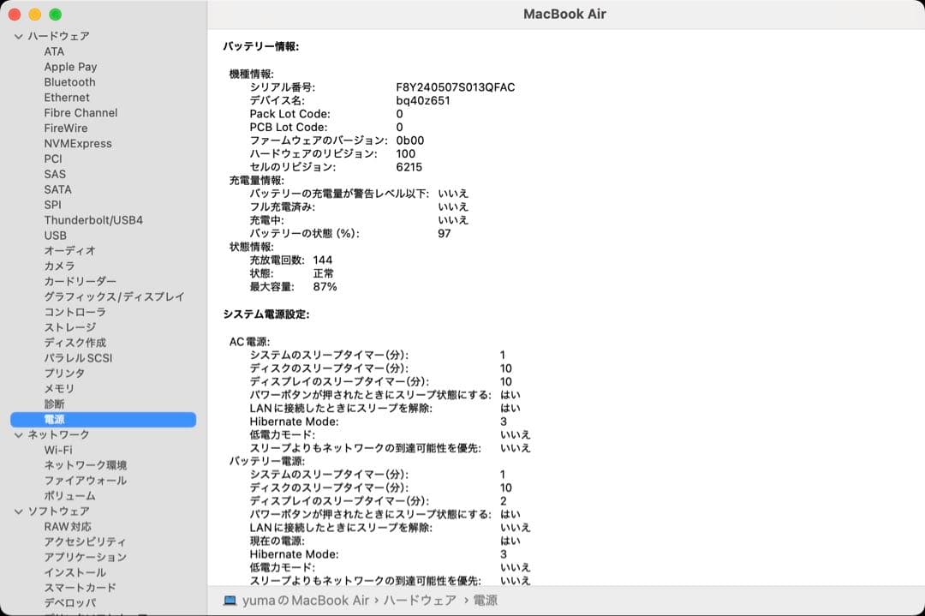Image resolution: width=925 pixels, height=616 pixels.
Task: View 診断 (Diagnostics) information
Action: 57,404
